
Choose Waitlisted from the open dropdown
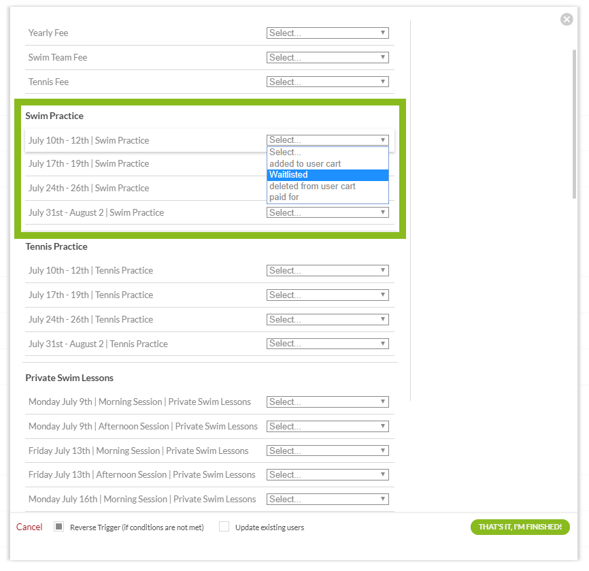coord(327,175)
